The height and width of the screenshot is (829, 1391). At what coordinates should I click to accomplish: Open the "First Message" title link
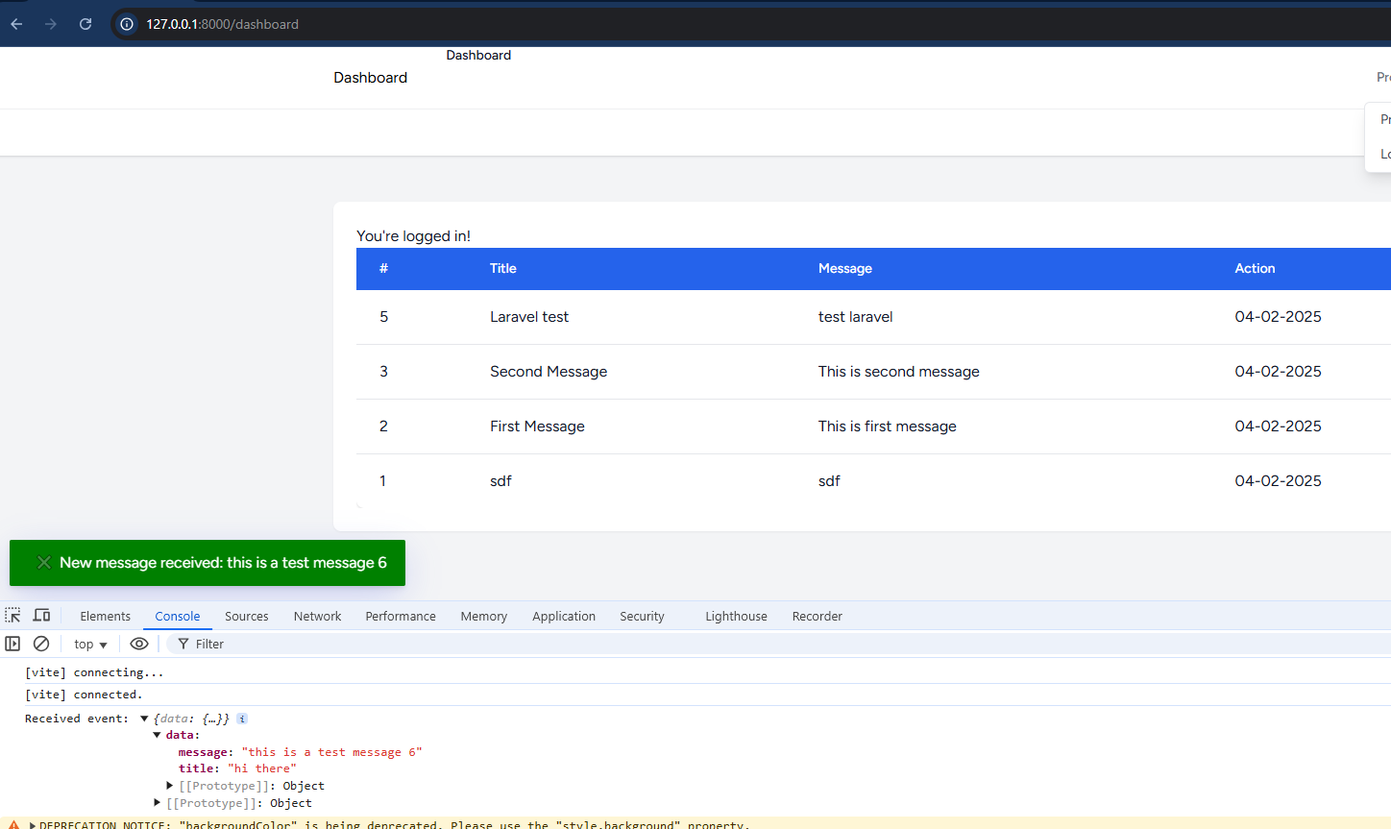click(x=537, y=426)
